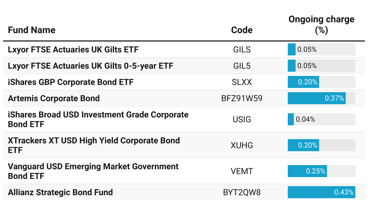Open Allianz Strategic Bond Fund
The height and width of the screenshot is (203, 368).
60,192
